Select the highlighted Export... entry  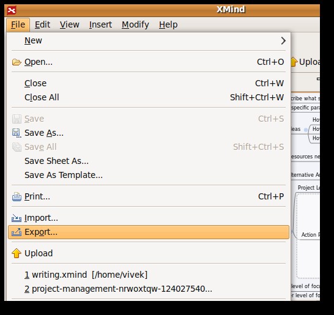tap(149, 232)
